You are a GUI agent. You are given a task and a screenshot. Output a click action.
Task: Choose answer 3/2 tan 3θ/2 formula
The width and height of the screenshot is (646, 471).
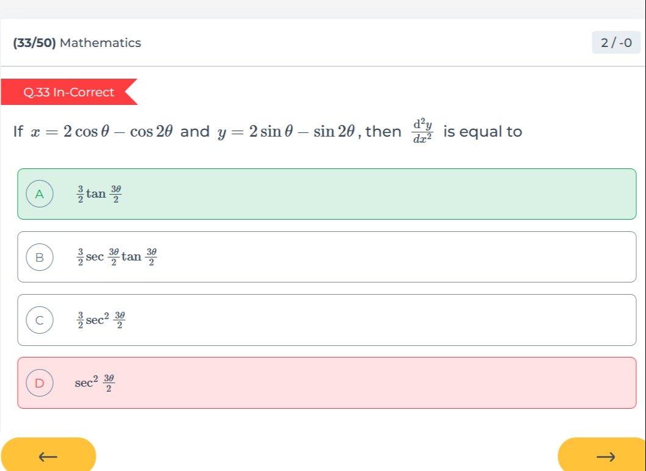[x=99, y=193]
